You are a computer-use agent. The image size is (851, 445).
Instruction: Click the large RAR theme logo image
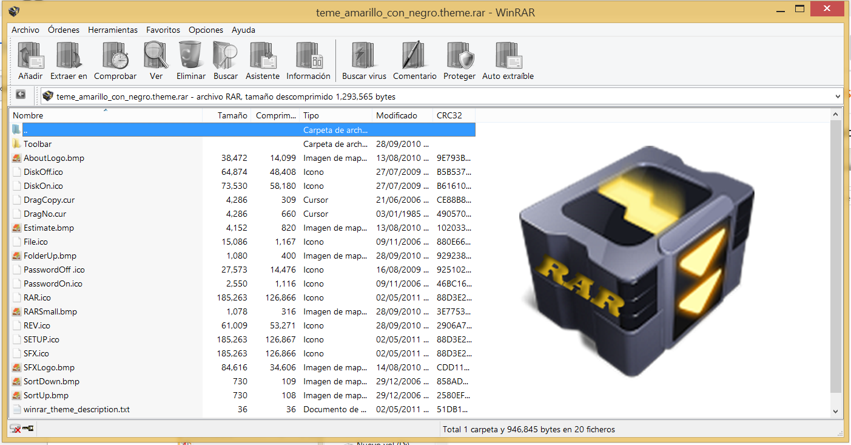tap(637, 261)
